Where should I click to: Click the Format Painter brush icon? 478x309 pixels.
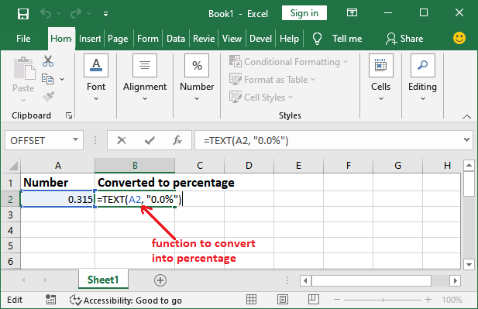48,97
